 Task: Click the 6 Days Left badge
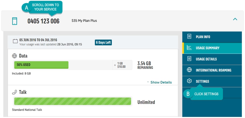coord(103,42)
